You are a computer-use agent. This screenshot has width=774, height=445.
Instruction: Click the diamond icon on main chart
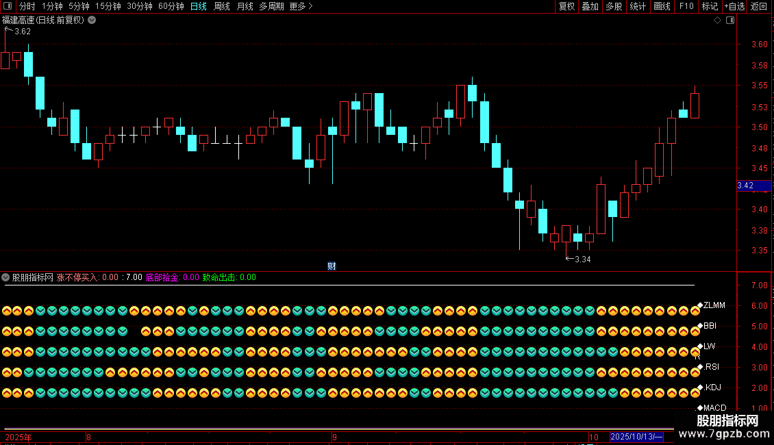click(718, 21)
